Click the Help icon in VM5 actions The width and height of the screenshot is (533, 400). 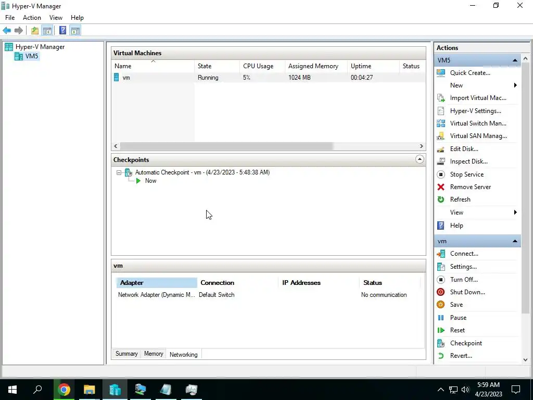click(x=441, y=226)
